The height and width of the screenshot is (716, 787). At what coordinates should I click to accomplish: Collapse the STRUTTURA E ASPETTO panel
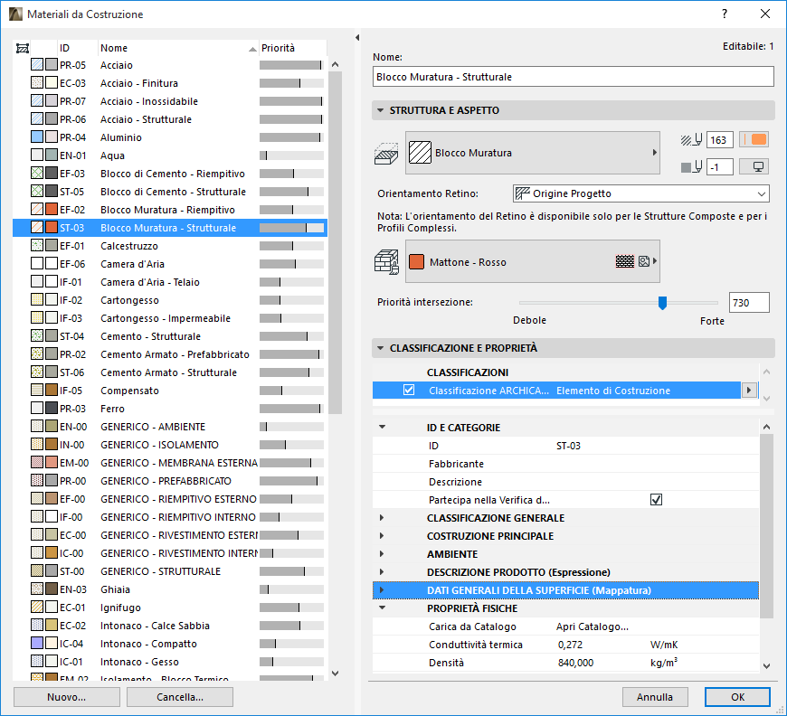[x=381, y=110]
